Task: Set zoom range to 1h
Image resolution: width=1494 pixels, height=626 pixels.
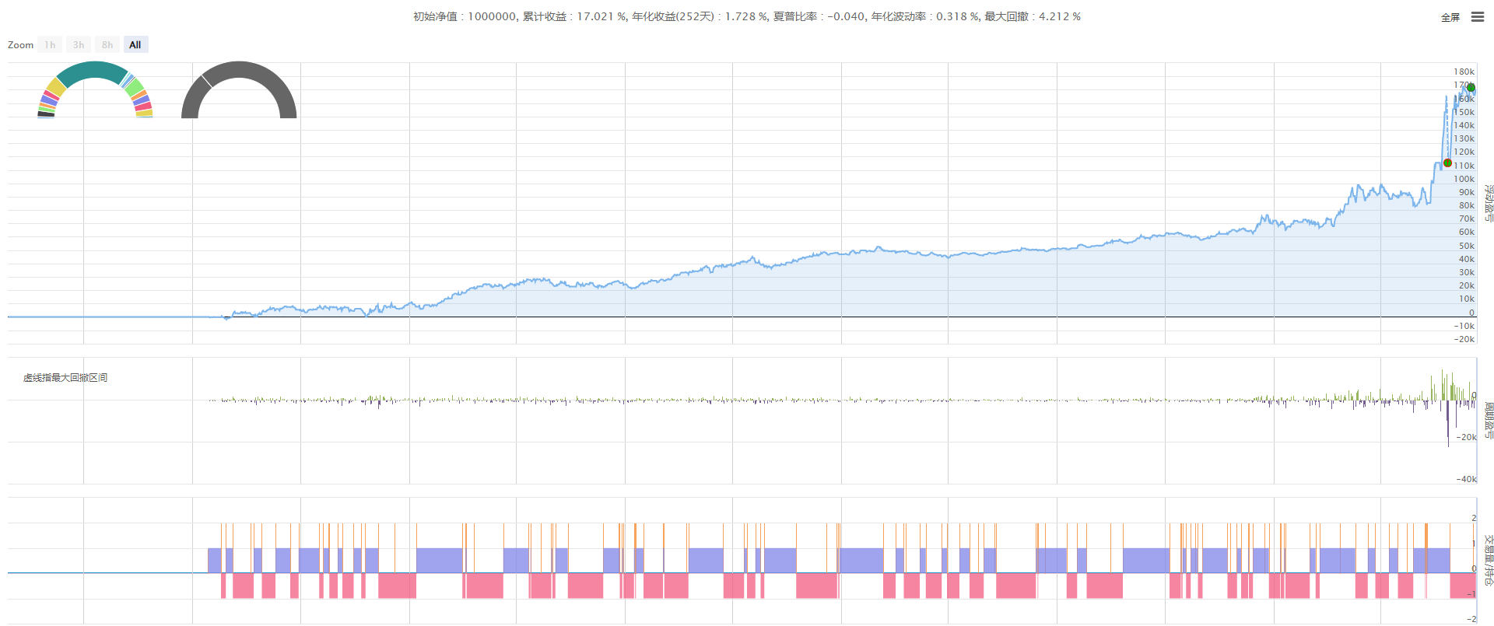Action: pyautogui.click(x=50, y=45)
